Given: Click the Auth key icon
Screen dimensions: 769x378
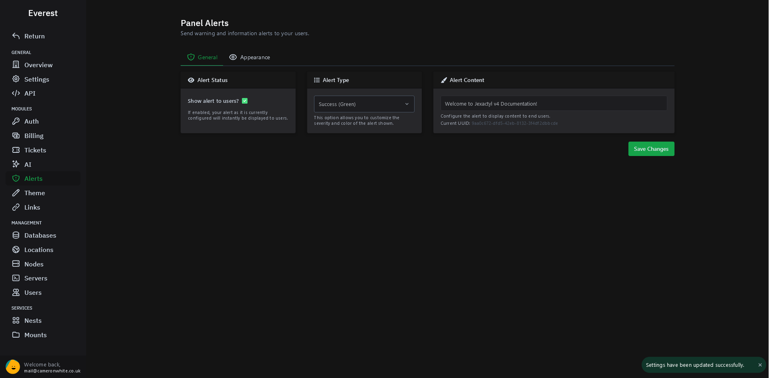Looking at the screenshot, I should coord(16,121).
